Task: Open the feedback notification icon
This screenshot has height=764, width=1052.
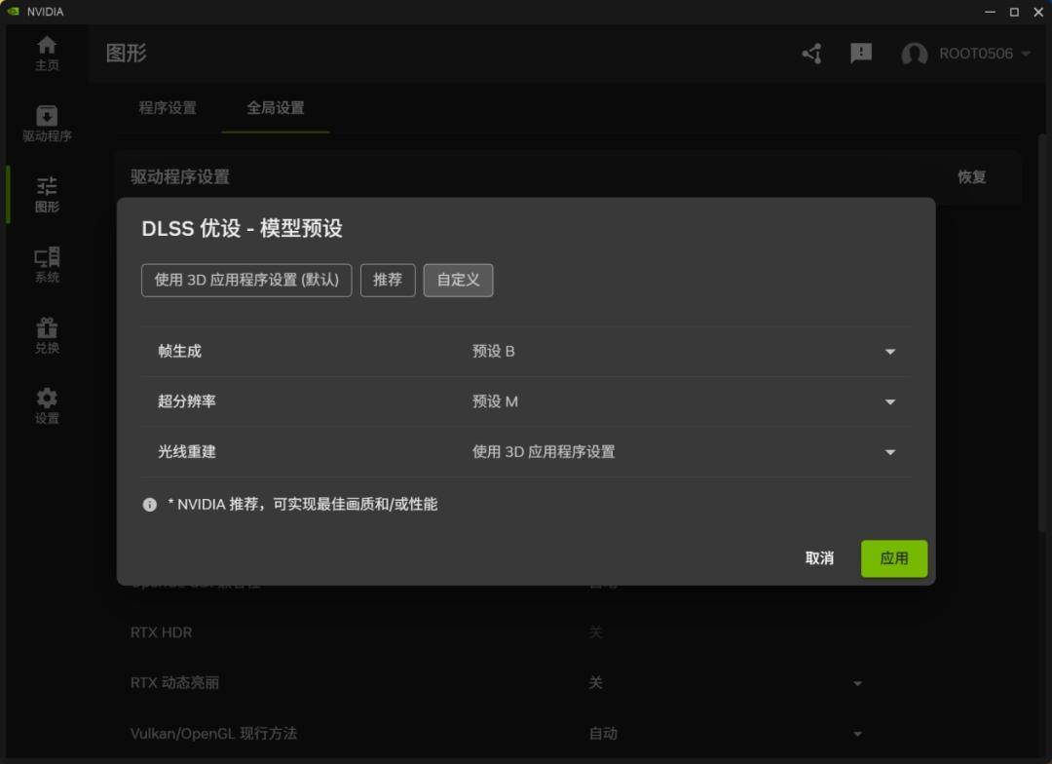Action: (861, 53)
